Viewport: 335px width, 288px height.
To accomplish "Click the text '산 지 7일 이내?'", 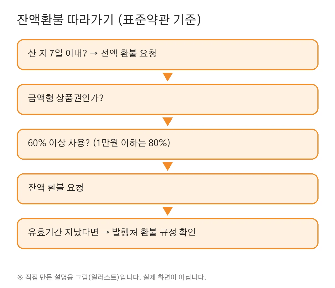I will 58,53.
